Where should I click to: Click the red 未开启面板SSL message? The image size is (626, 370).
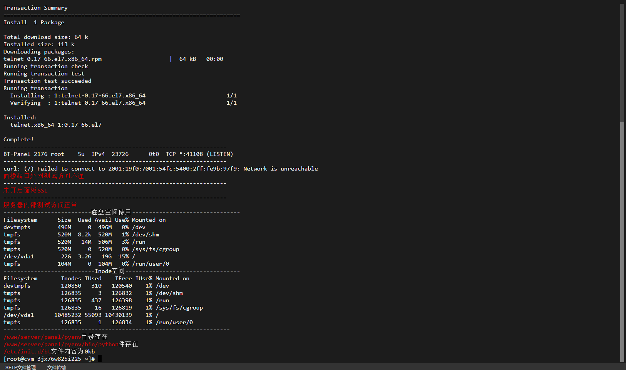[25, 191]
